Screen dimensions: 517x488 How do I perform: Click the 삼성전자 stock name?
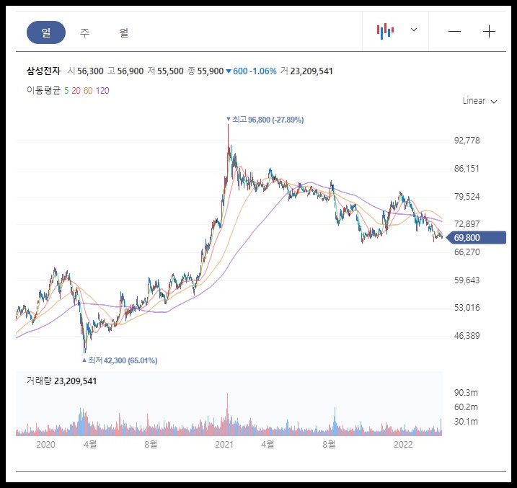[x=43, y=71]
